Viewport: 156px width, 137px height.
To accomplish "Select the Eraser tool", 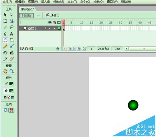I will point(12,59).
